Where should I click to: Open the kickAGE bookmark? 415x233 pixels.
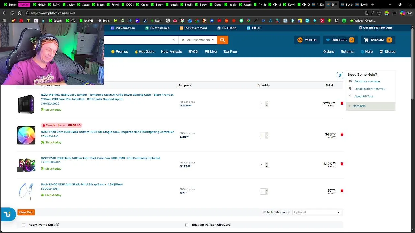(86, 21)
